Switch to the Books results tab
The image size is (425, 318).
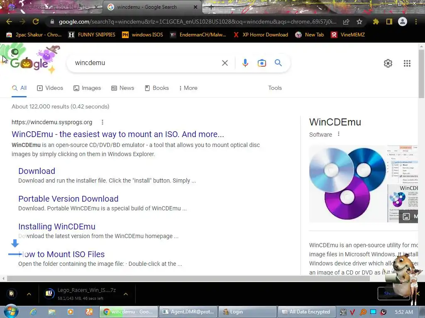coord(156,88)
